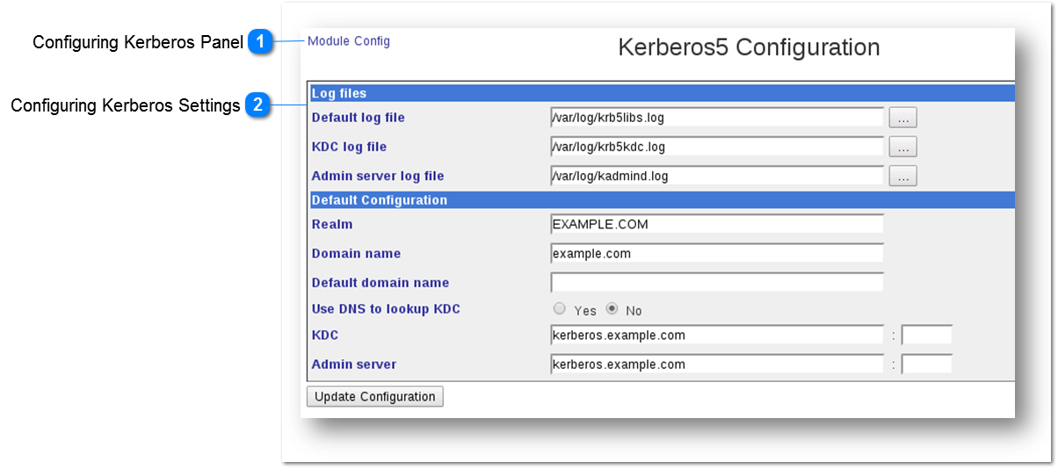Click the Use DNS to lookup KDC label
1058x469 pixels.
(386, 309)
